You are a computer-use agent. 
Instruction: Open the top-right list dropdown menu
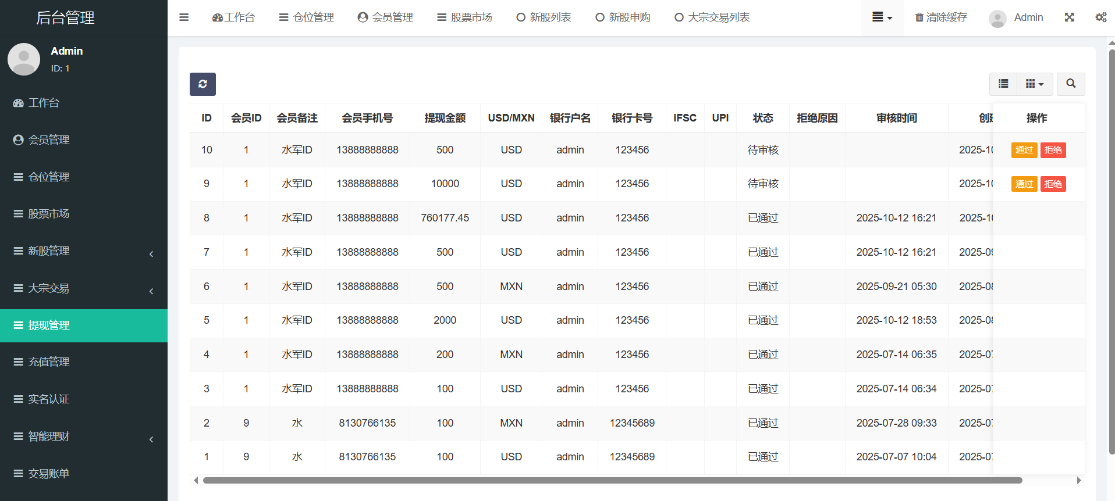pyautogui.click(x=882, y=17)
